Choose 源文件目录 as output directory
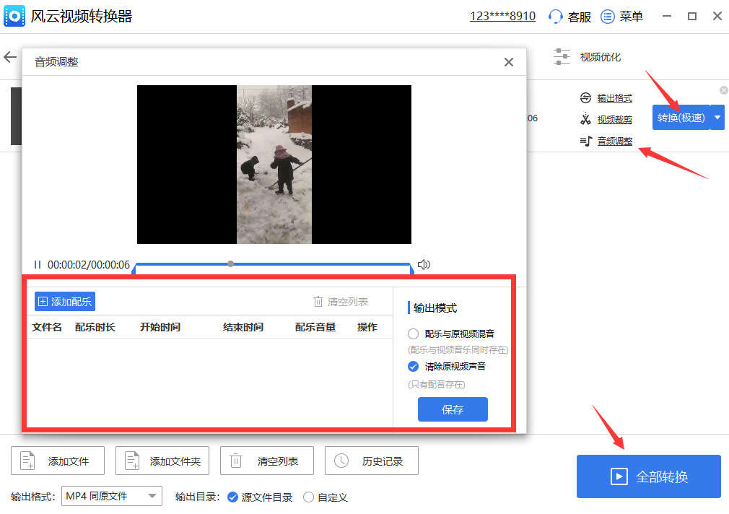Screen dimensions: 729x514 point(232,497)
